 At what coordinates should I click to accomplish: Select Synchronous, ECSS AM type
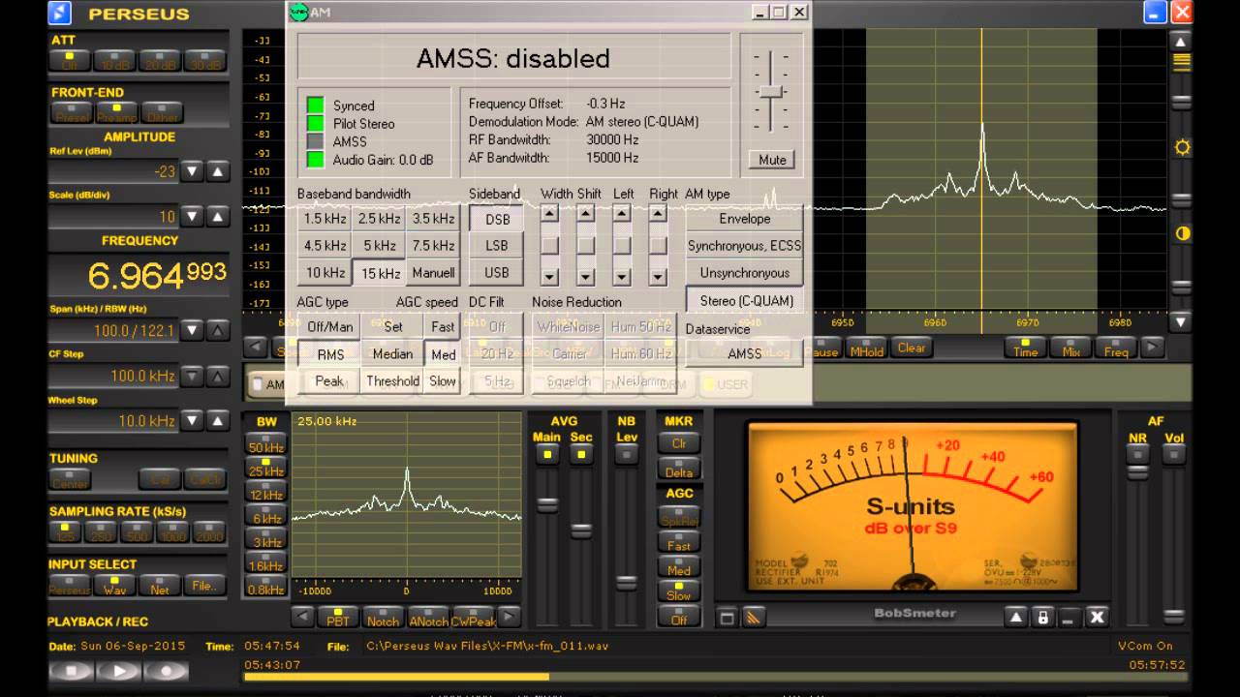click(x=744, y=246)
